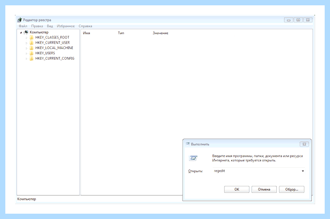Expand the HKEY_CLASSES_ROOT branch
This screenshot has height=219, width=330.
click(x=26, y=38)
